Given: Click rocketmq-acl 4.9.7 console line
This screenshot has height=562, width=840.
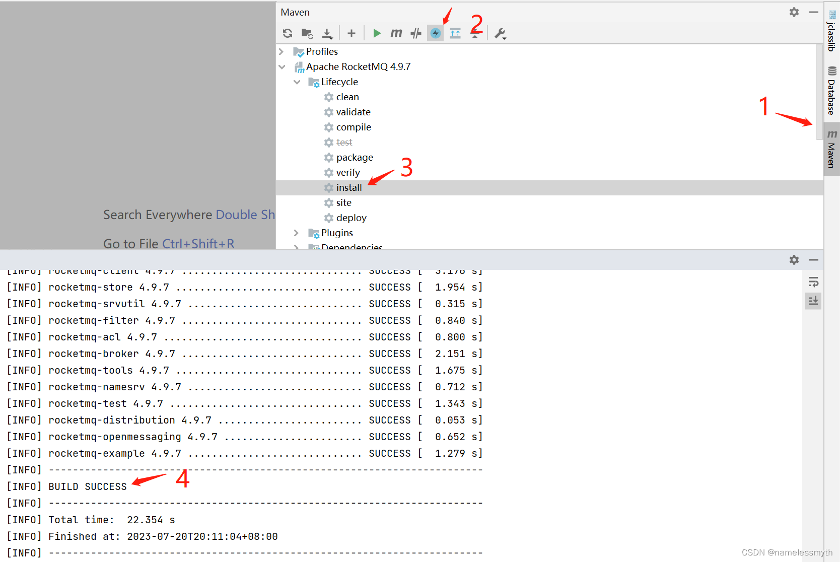Looking at the screenshot, I should [245, 337].
